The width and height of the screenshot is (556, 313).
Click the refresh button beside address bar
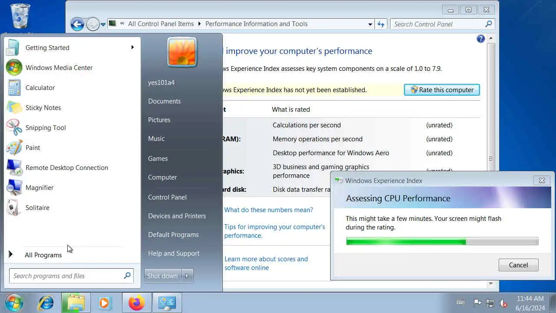coord(381,24)
